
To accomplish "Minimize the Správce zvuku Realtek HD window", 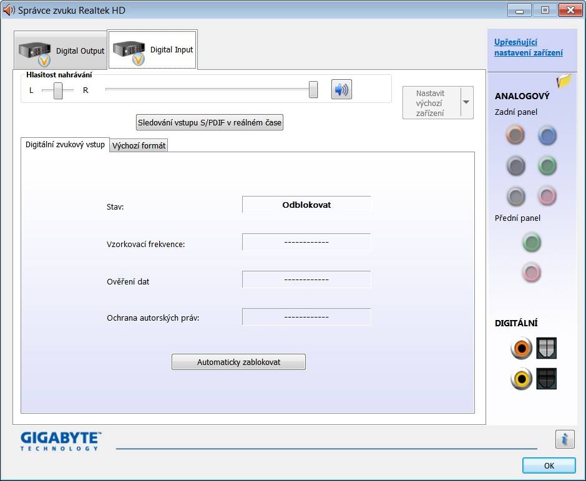I will 519,11.
